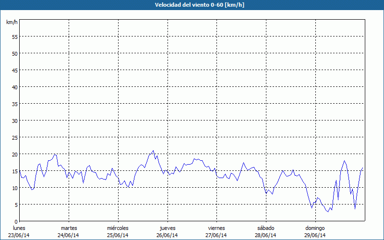This screenshot has height=240, width=384.
Task: Click the 55 tick label on the y-axis
Action: tap(14, 36)
